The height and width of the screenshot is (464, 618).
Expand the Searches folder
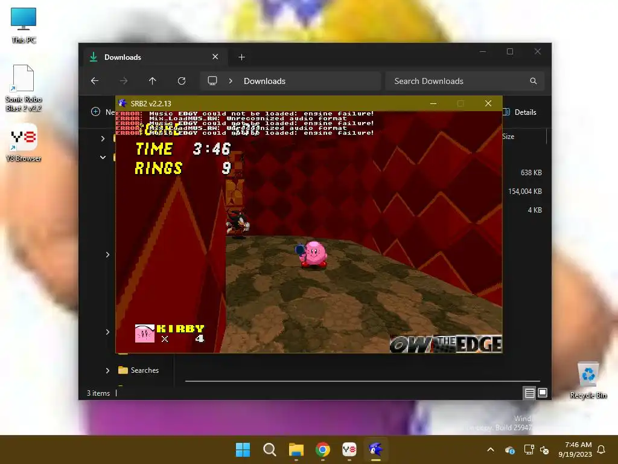coord(107,370)
